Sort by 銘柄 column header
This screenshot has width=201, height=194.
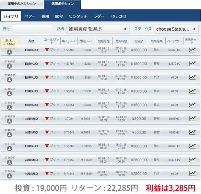coord(31,41)
